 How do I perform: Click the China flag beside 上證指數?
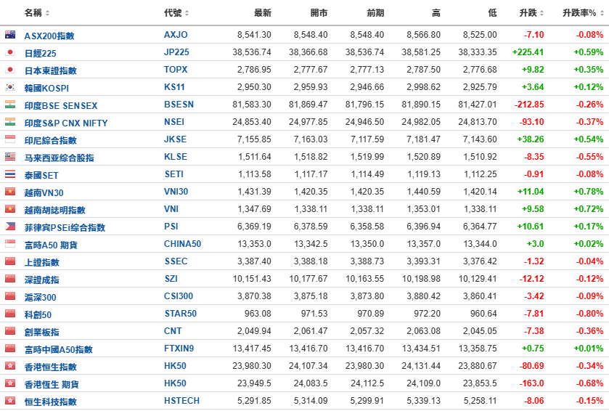tap(10, 261)
